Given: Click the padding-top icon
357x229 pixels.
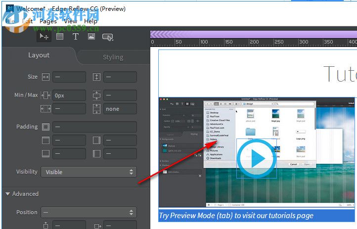Looking at the screenshot, I should tap(45, 140).
